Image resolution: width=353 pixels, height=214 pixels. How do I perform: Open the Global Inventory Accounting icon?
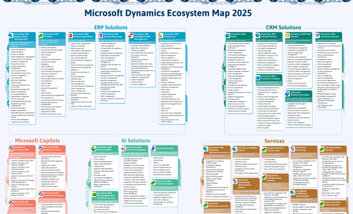coord(264,149)
